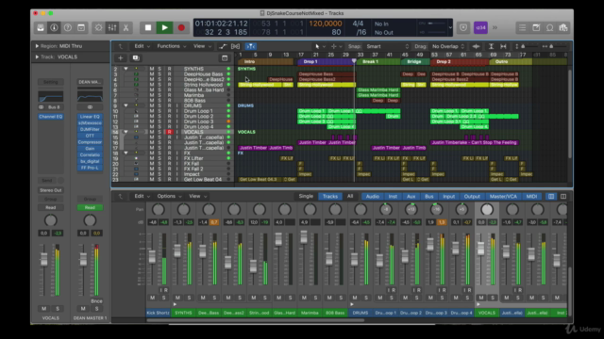604x339 pixels.
Task: Toggle the purple count-in 1234 button
Action: click(480, 27)
